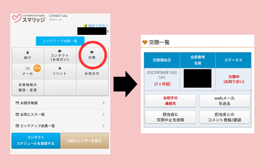Click the 交際開始日 column header
The image size is (265, 168).
point(162,60)
